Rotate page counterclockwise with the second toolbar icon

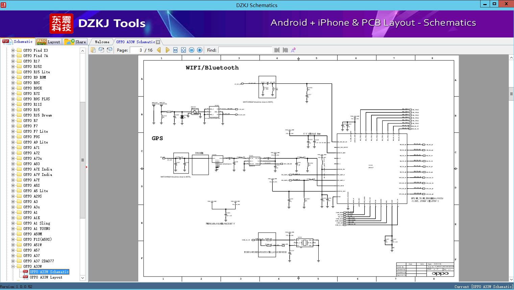101,50
